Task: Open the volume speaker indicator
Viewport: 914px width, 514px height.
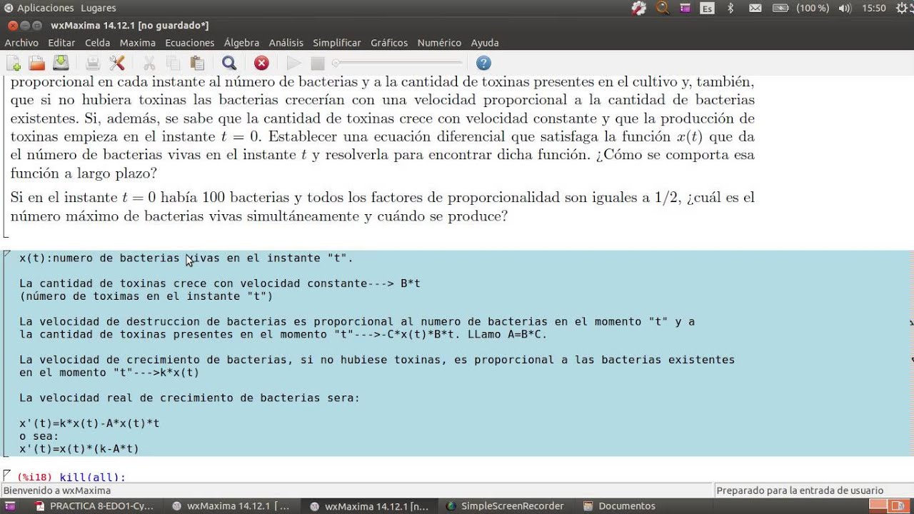Action: 845,9
